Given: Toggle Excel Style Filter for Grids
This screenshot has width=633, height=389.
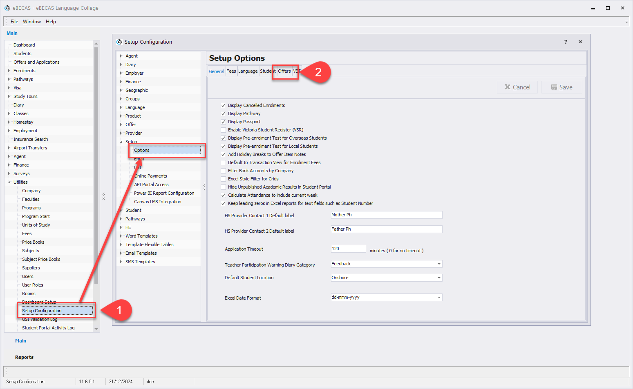Looking at the screenshot, I should click(224, 179).
